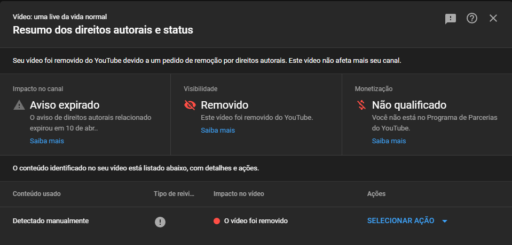This screenshot has height=245, width=512.
Task: Click the crossed-out dollar monetization icon
Action: [x=361, y=105]
